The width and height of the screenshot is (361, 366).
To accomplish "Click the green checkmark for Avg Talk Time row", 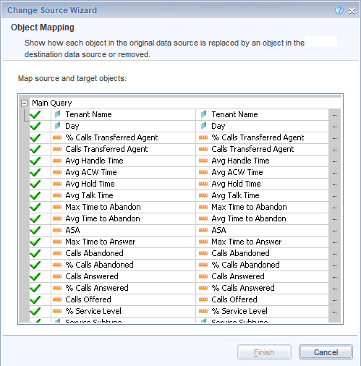I will [35, 195].
